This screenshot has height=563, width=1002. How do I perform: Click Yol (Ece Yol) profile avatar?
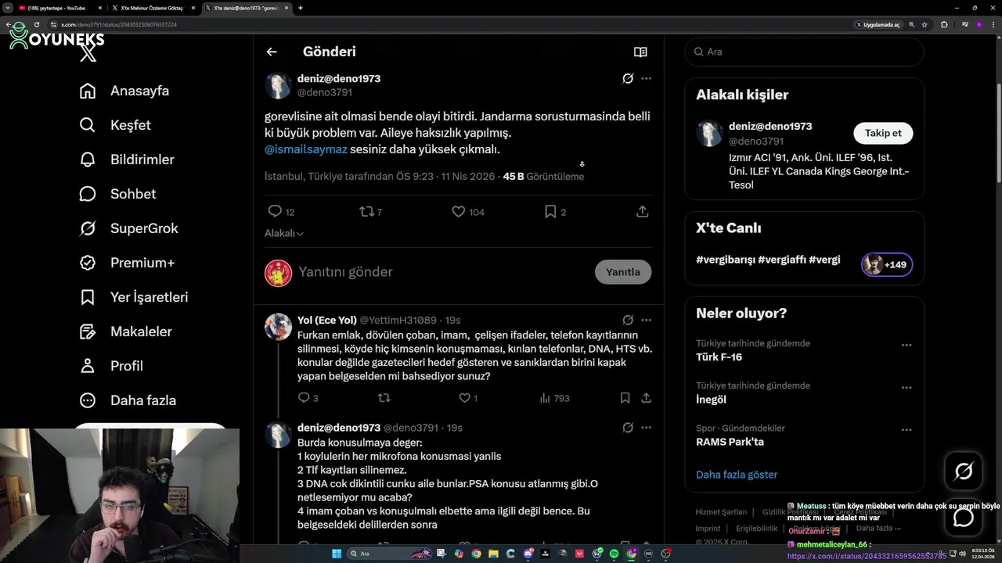[x=278, y=327]
